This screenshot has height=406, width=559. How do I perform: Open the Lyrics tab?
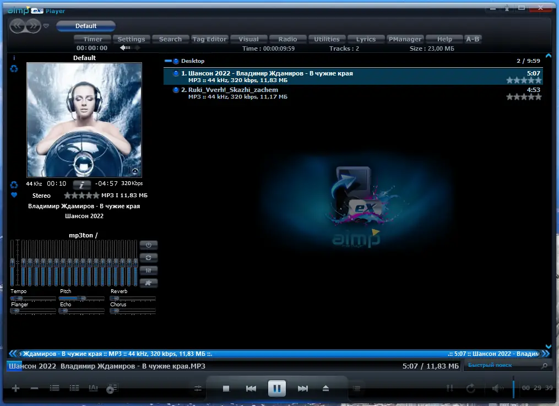pos(366,39)
